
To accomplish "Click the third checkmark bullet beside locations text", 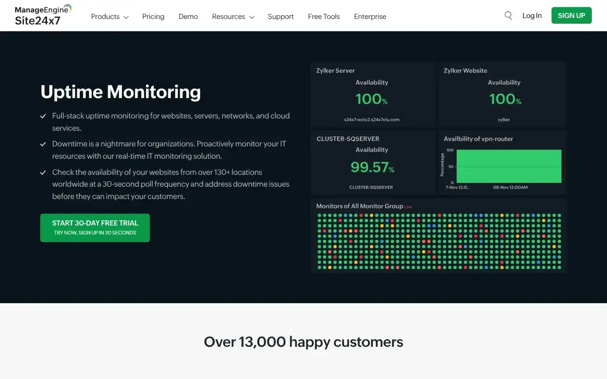I will (x=43, y=172).
